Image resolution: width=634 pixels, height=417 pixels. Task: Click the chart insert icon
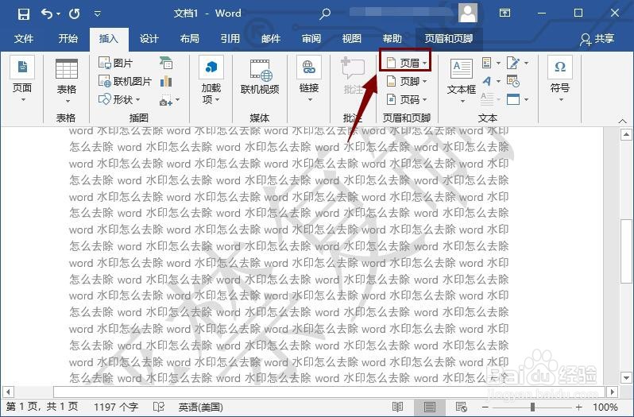pos(166,81)
